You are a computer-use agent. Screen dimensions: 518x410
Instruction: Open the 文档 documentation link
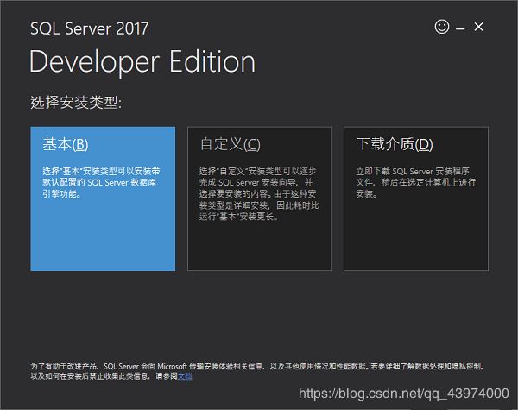click(x=185, y=376)
